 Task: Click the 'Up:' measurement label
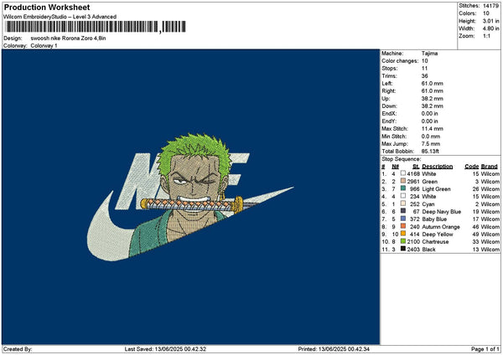(386, 99)
